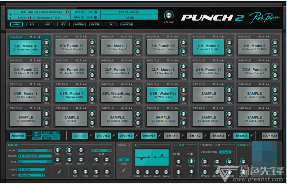Click the AUDITION button

18,136
